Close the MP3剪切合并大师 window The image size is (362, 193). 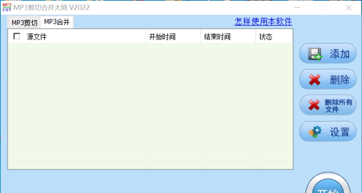(348, 7)
